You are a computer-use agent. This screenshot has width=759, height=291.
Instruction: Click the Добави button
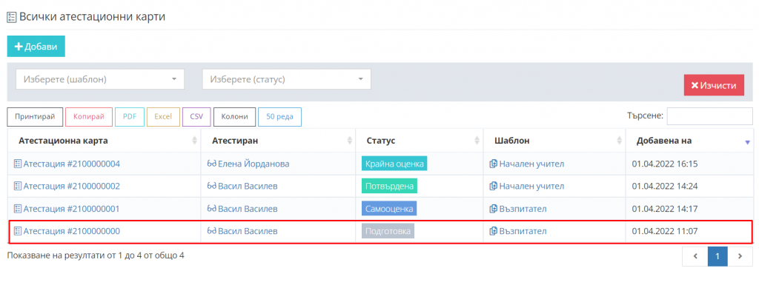tap(36, 47)
